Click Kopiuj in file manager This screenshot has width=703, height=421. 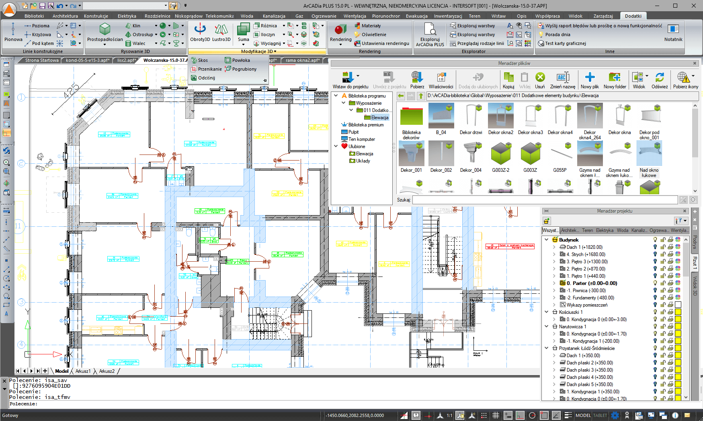pyautogui.click(x=508, y=80)
